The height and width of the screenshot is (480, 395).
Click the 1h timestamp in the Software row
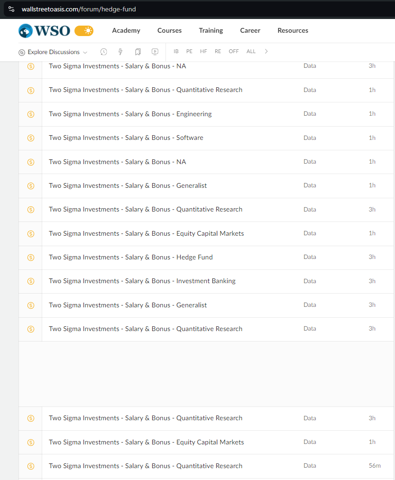point(372,138)
